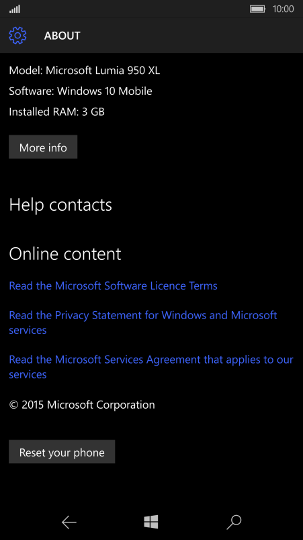Tap the Installed RAM: 3 GB line
Viewport: 303px width, 540px height.
point(56,112)
